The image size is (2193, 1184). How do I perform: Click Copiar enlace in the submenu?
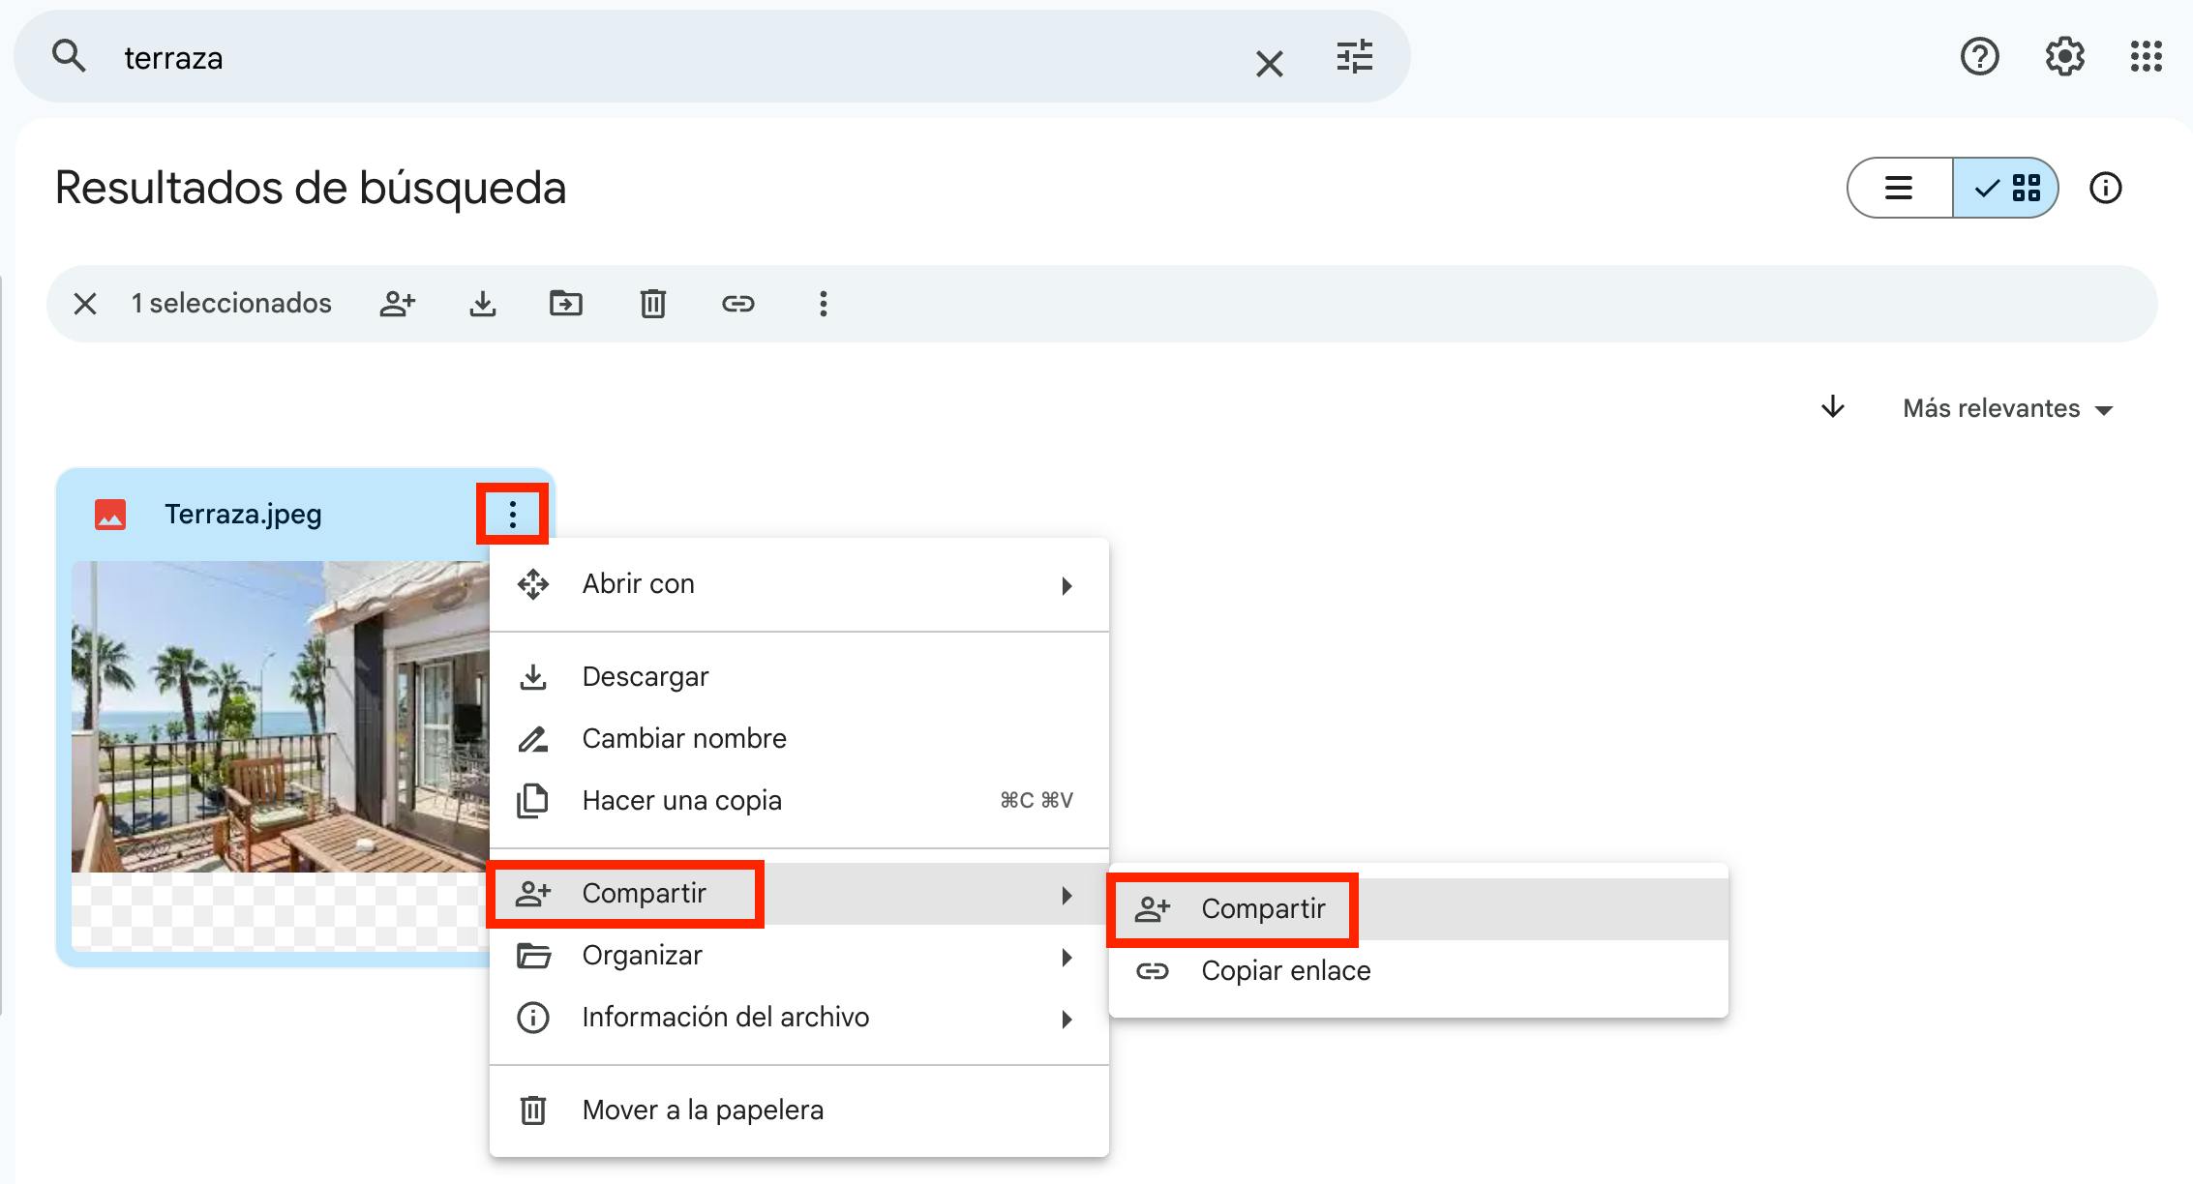click(x=1285, y=971)
